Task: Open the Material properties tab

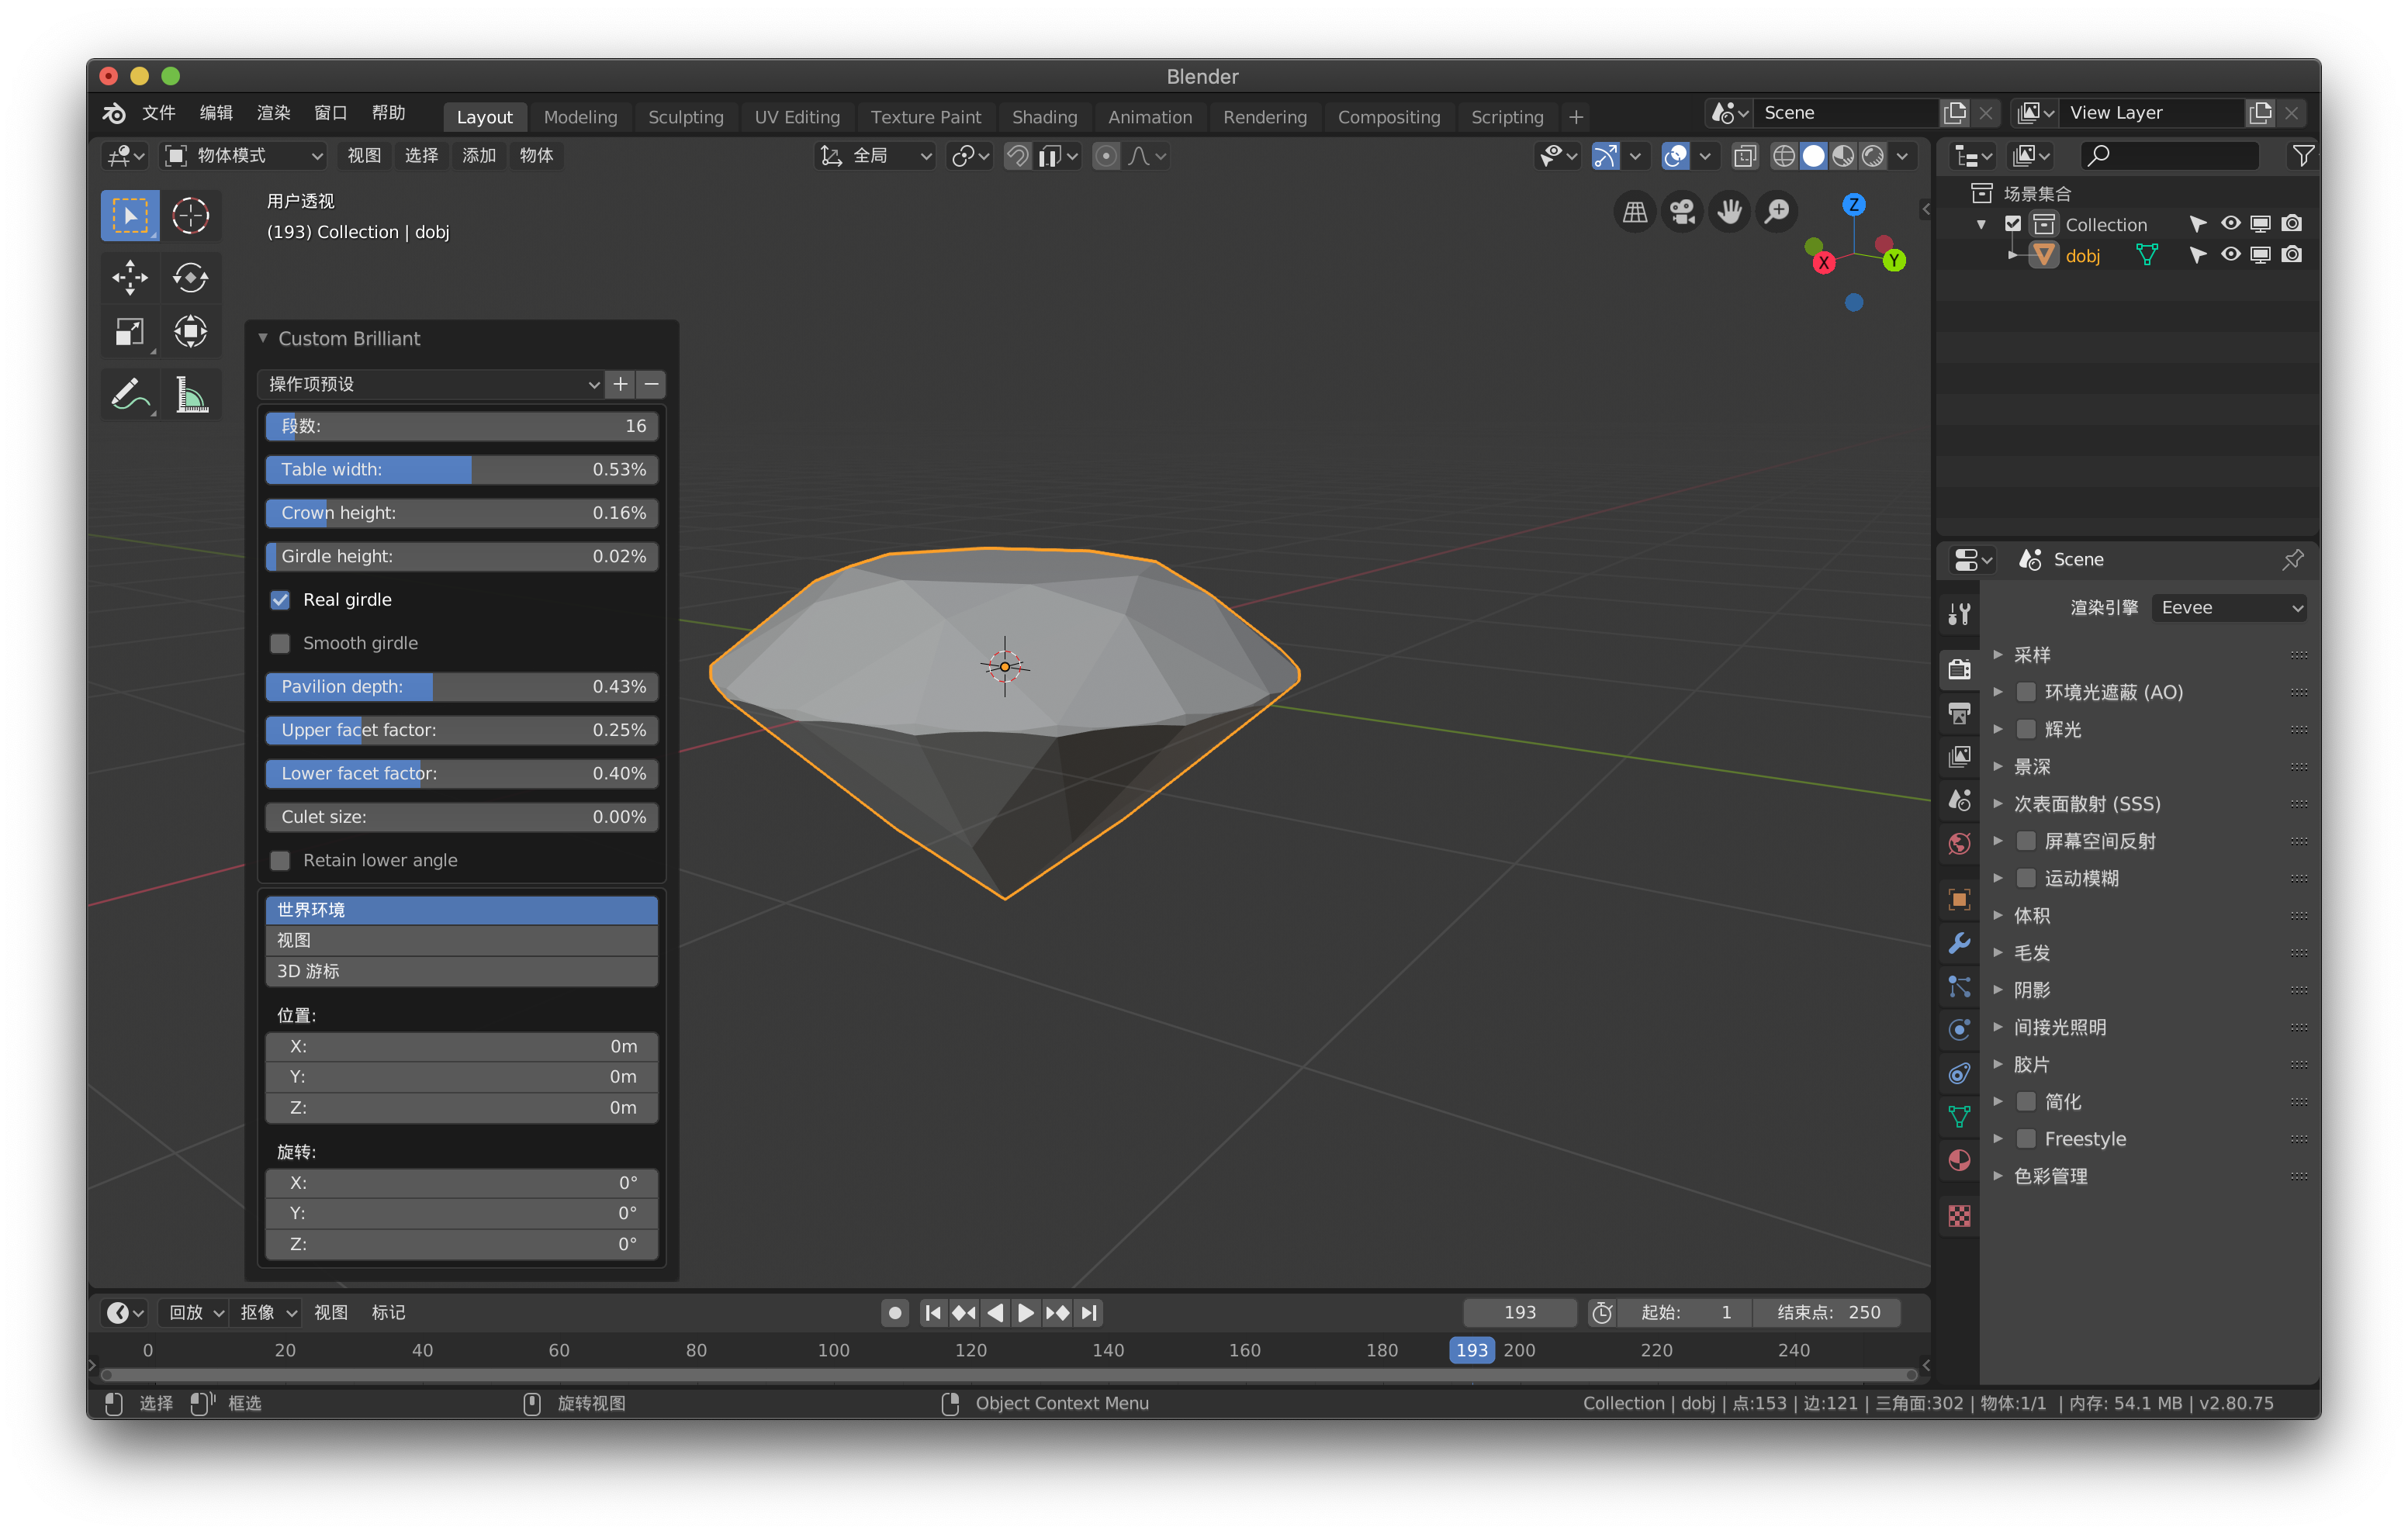Action: pos(1959,1161)
